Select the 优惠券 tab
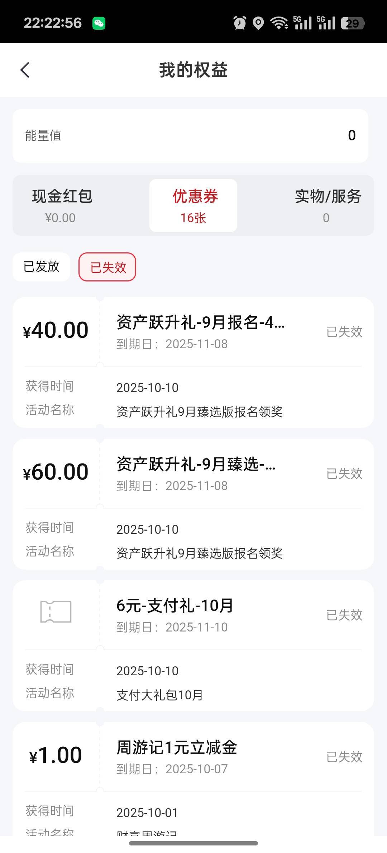Image resolution: width=387 pixels, height=853 pixels. click(193, 205)
